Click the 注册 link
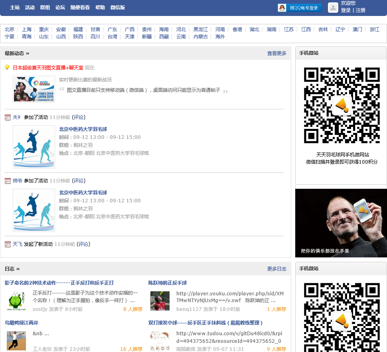The width and height of the screenshot is (387, 352). pos(360,10)
